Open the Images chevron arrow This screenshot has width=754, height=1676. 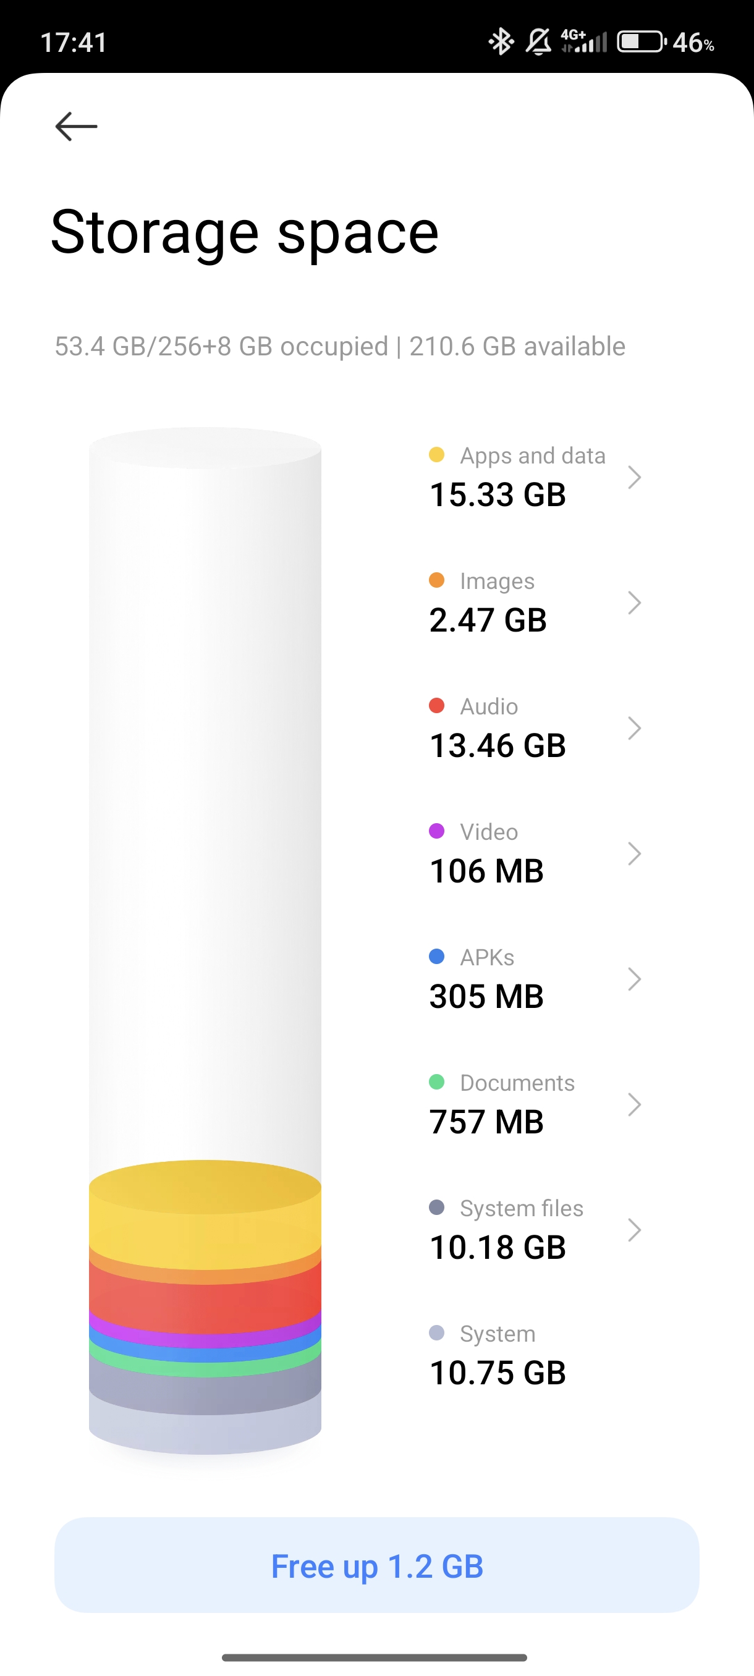click(x=634, y=603)
